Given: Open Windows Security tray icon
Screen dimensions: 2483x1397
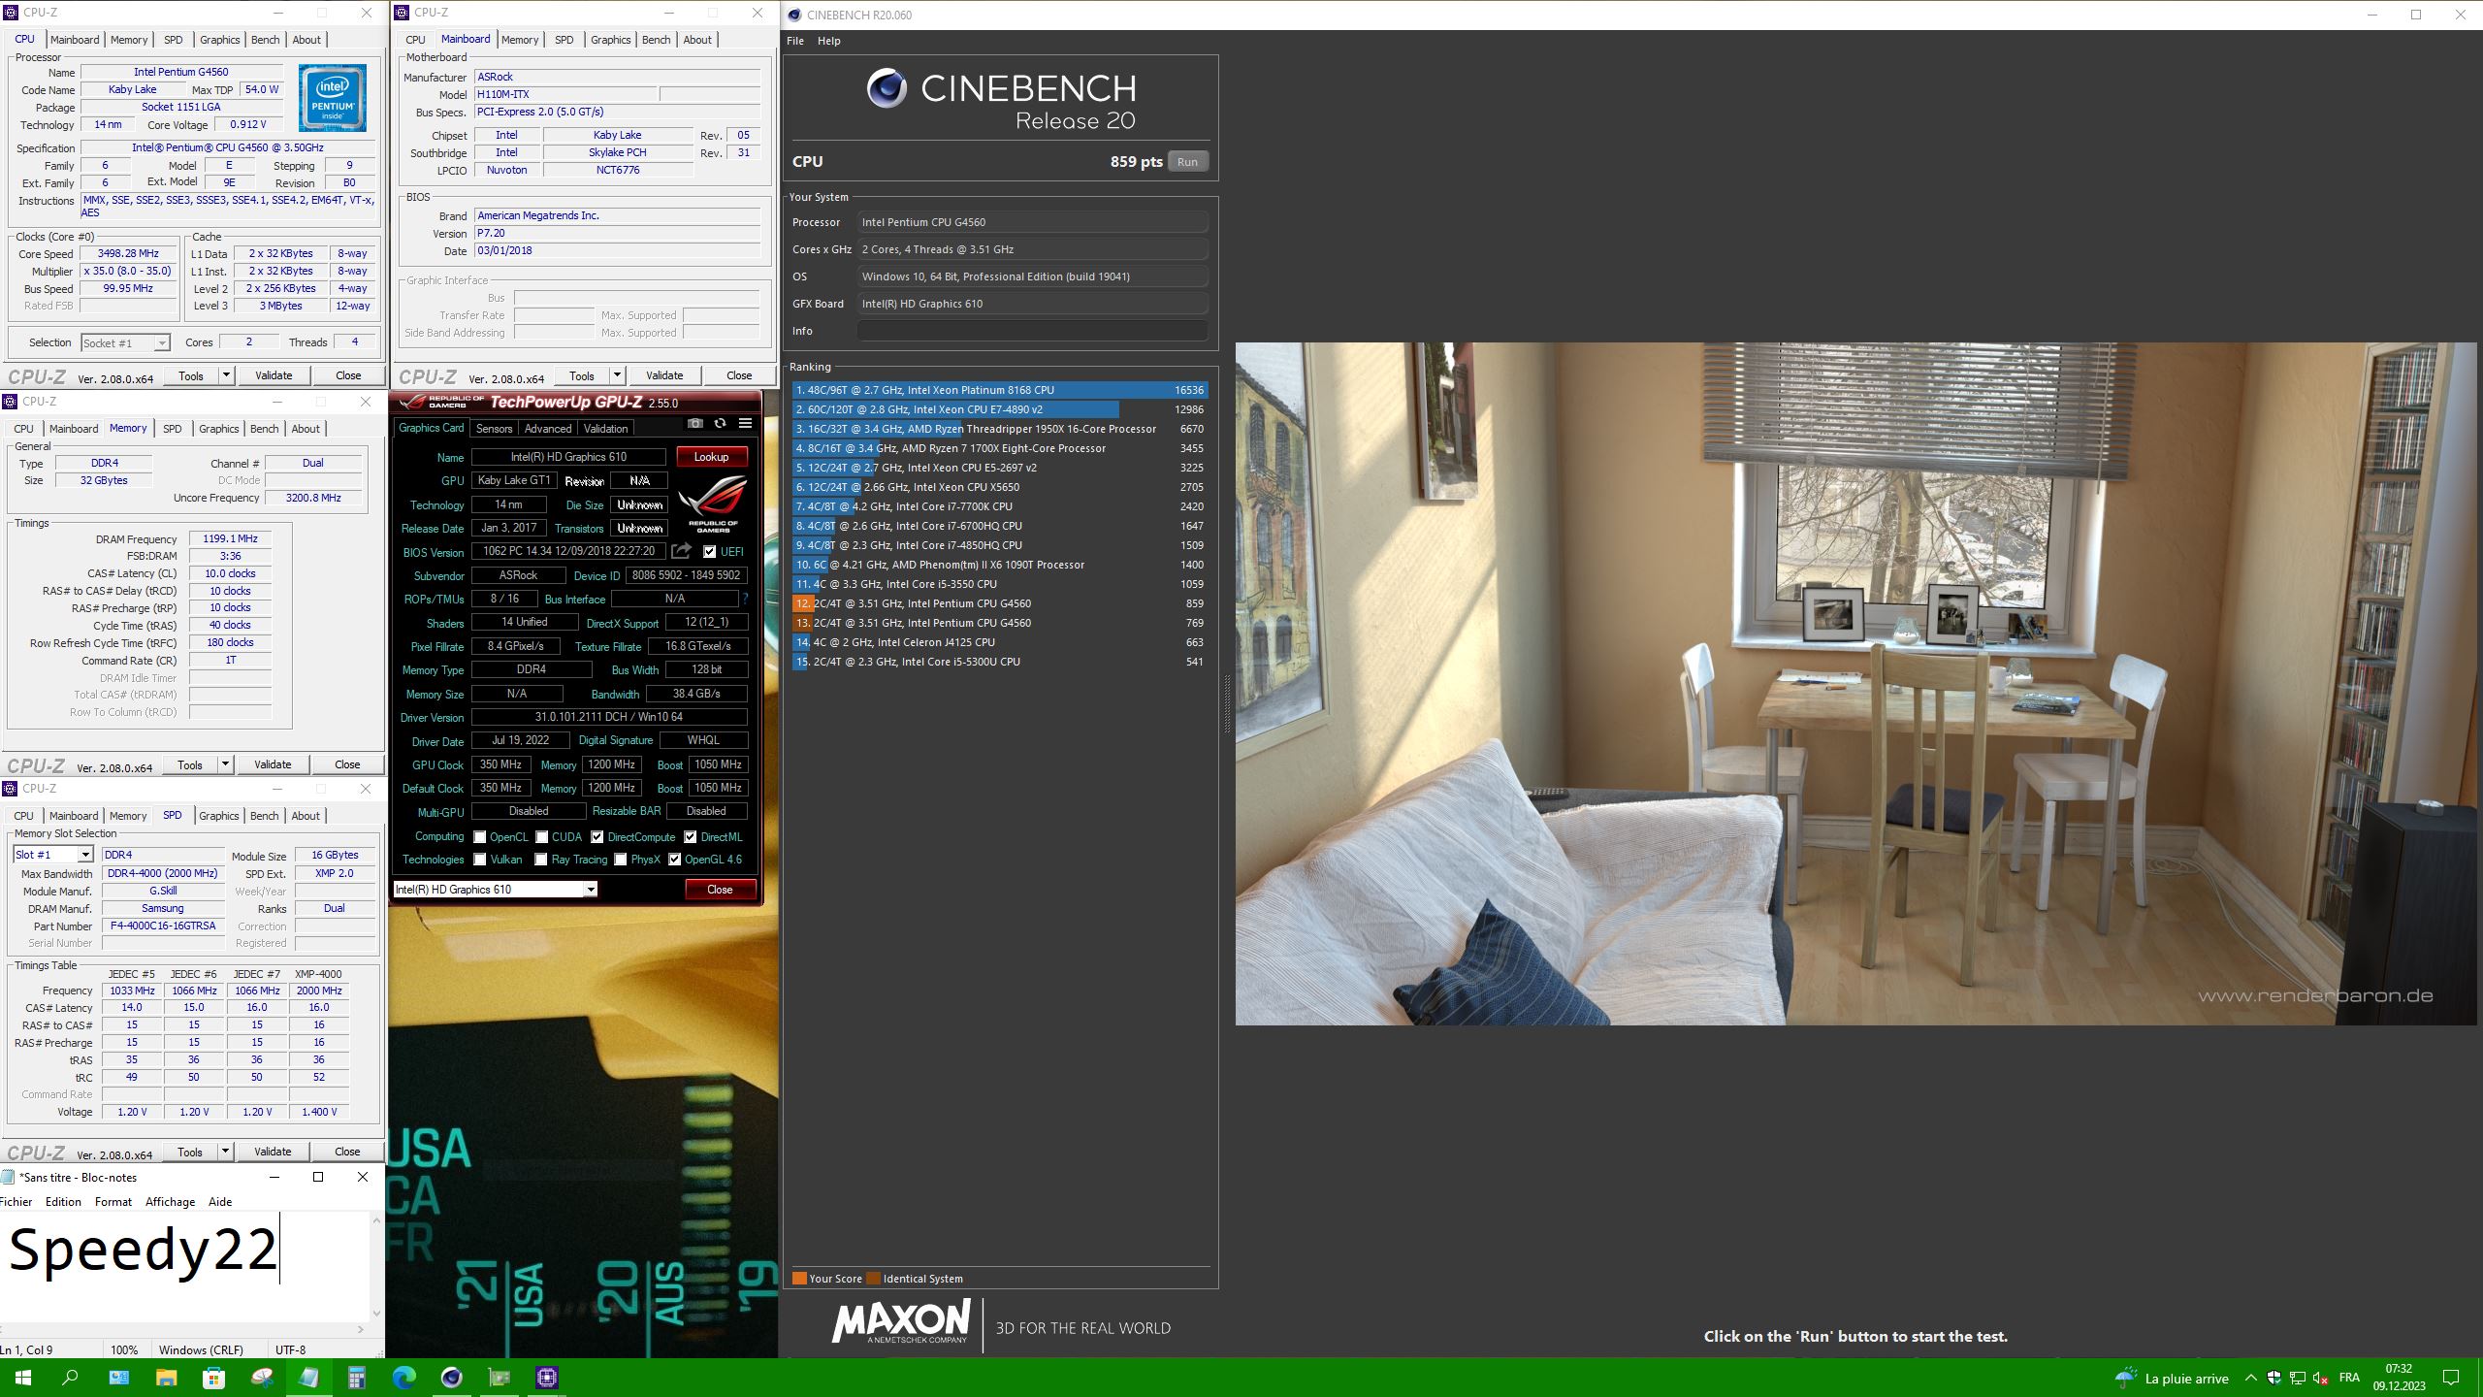Looking at the screenshot, I should pyautogui.click(x=2274, y=1378).
